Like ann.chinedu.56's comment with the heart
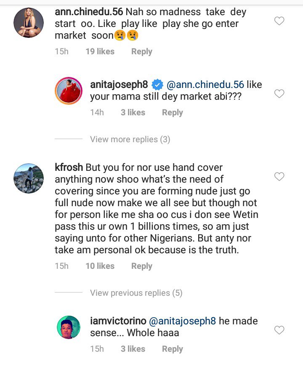This screenshot has width=303, height=366. pyautogui.click(x=279, y=21)
